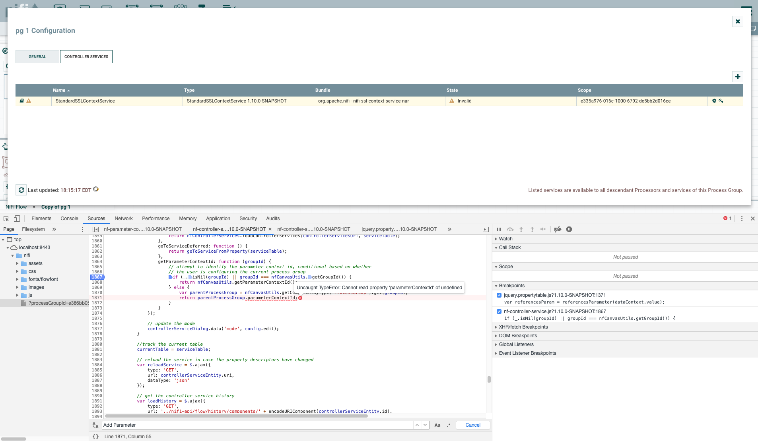Image resolution: width=758 pixels, height=441 pixels.
Task: Close the nf-controller-service source tab
Action: tap(270, 229)
